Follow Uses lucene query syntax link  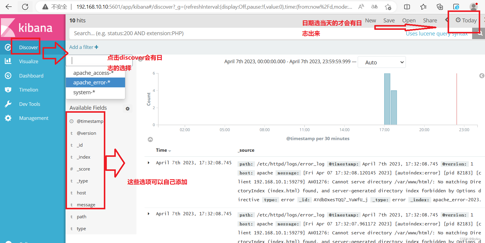coord(437,33)
